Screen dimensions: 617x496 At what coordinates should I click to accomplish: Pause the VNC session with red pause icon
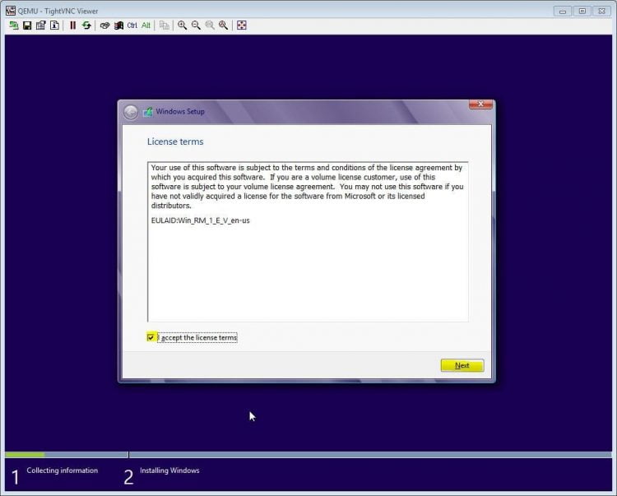coord(72,25)
